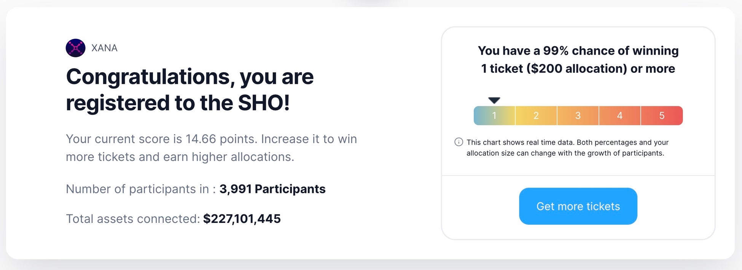Select ticket segment 3 on the bar
742x270 pixels.
tap(578, 115)
